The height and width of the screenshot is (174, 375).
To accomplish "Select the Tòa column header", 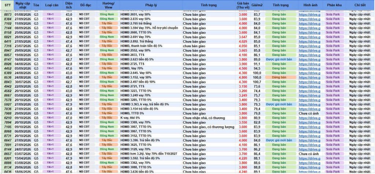I will [x=36, y=5].
